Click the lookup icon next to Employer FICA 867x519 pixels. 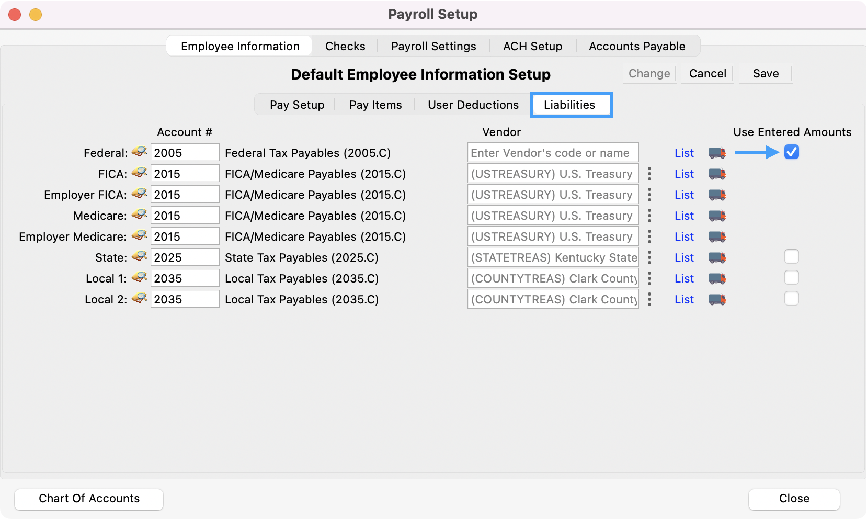(x=139, y=194)
